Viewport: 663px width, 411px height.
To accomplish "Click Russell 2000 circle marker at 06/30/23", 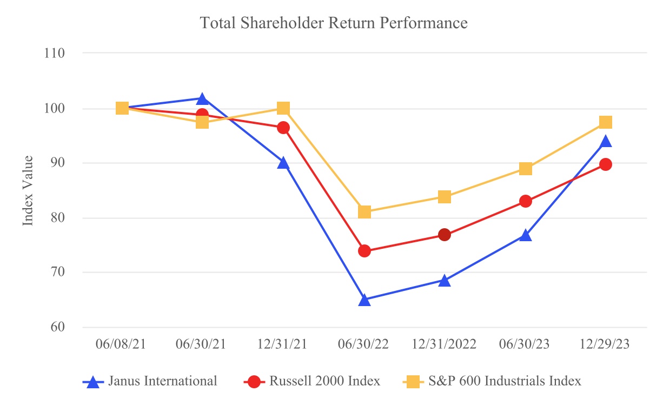I will click(x=525, y=201).
